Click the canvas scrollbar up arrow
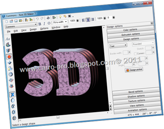 (x=103, y=28)
